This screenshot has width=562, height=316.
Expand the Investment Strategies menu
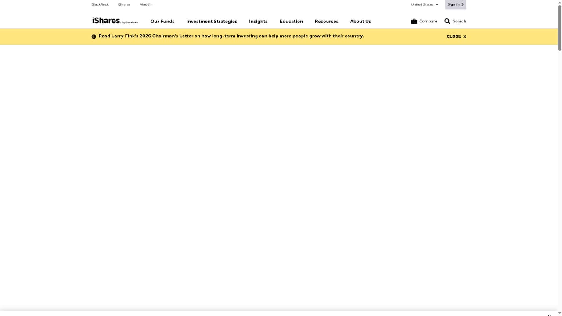(212, 21)
